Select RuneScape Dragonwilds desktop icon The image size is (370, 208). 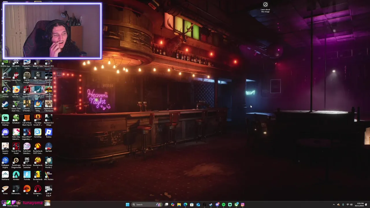pyautogui.click(x=16, y=163)
